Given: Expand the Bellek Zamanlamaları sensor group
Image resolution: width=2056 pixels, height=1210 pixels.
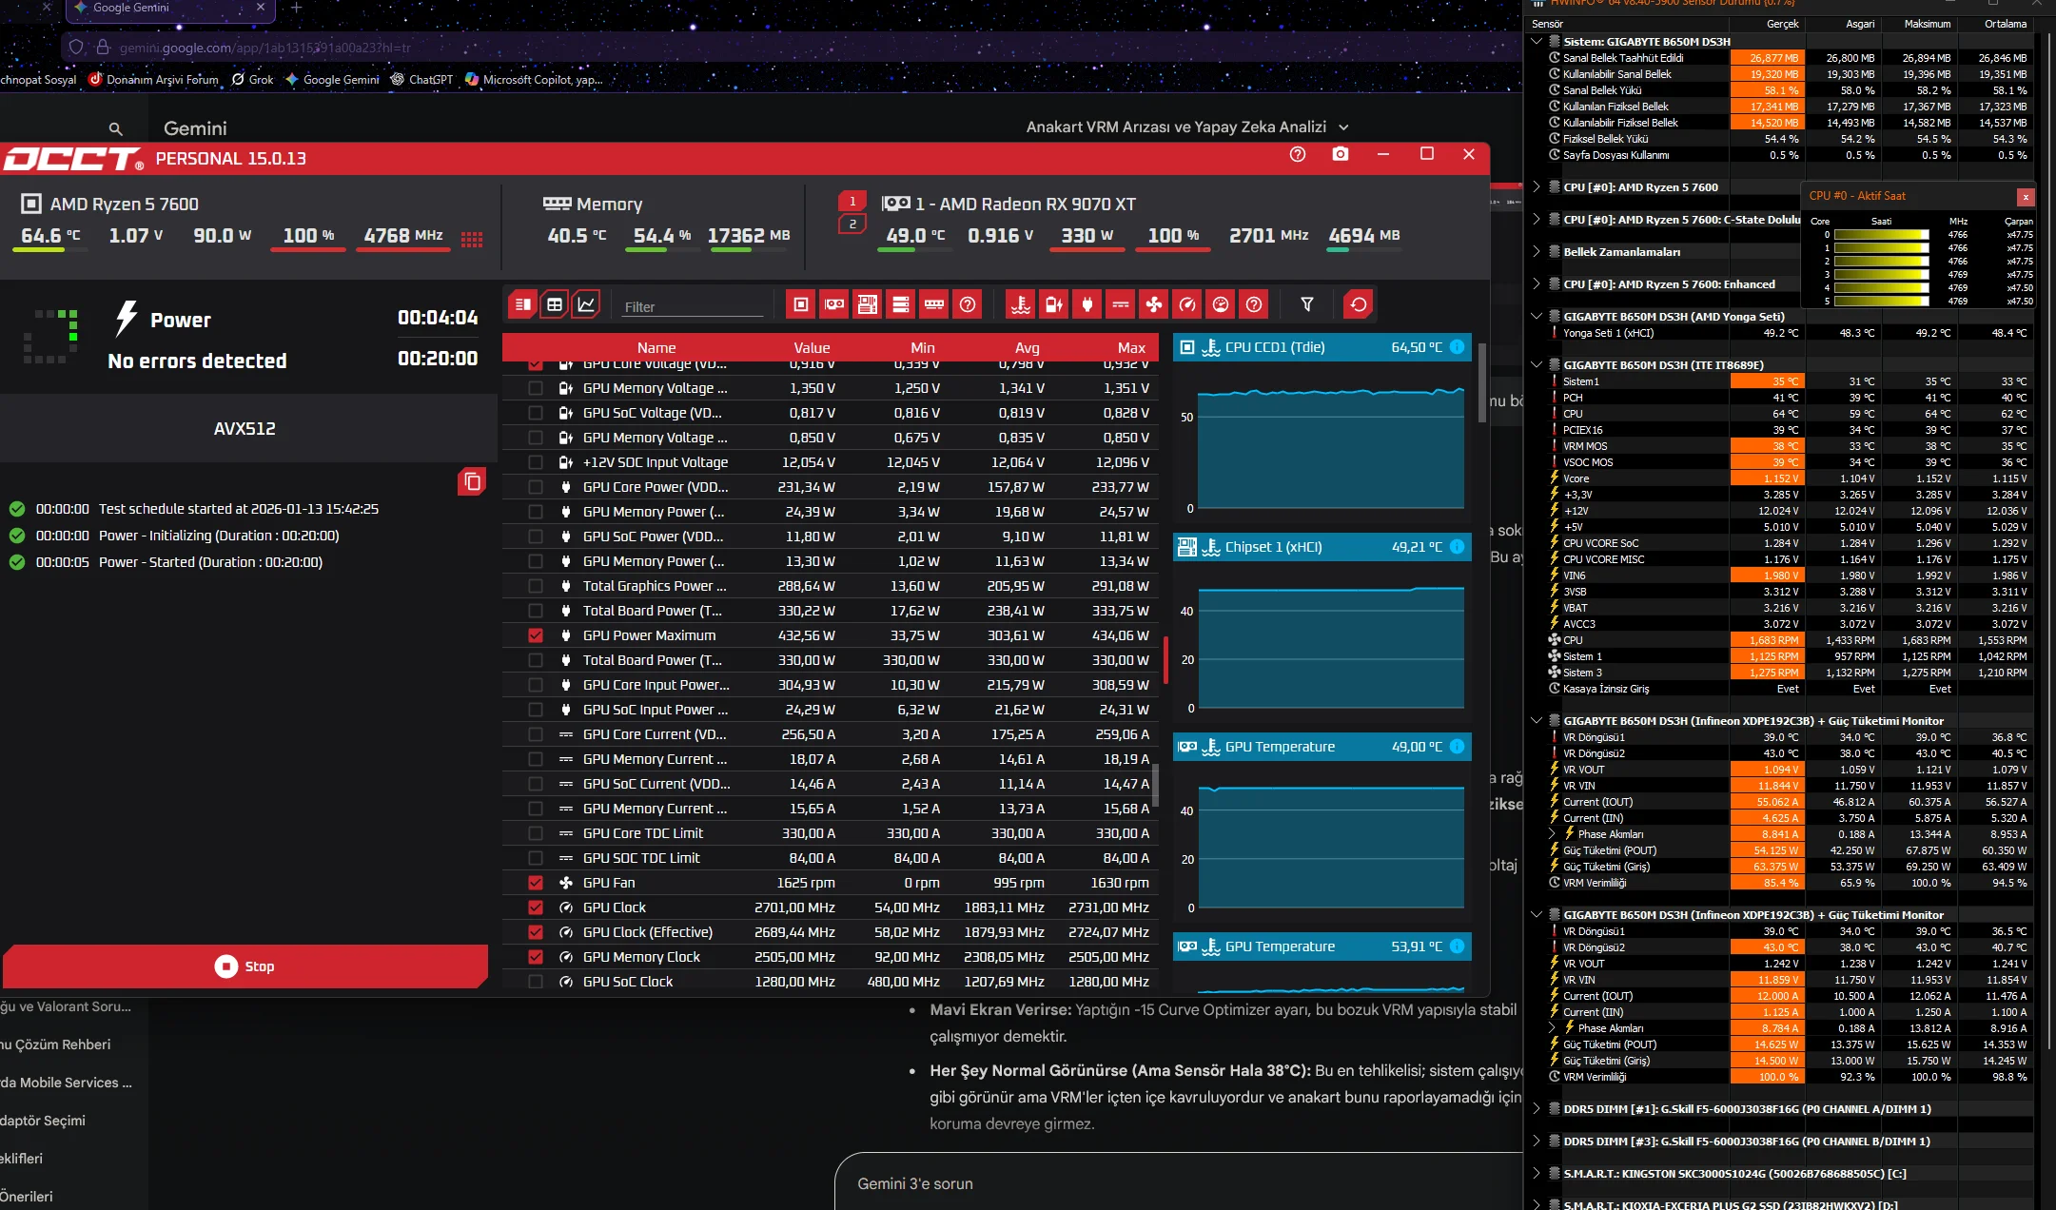Looking at the screenshot, I should click(1537, 252).
